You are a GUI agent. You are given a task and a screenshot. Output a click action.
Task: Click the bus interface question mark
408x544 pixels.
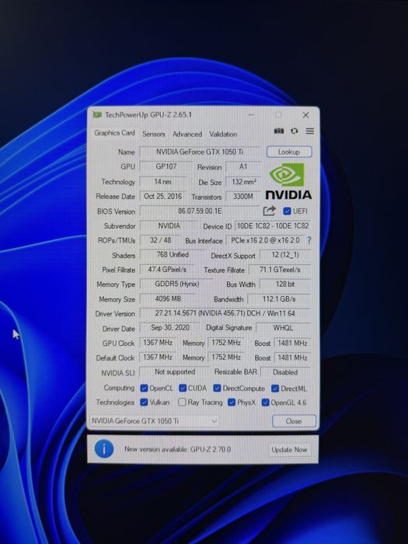309,240
